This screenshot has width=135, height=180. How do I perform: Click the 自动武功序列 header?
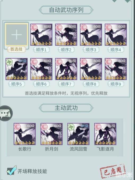[66, 10]
